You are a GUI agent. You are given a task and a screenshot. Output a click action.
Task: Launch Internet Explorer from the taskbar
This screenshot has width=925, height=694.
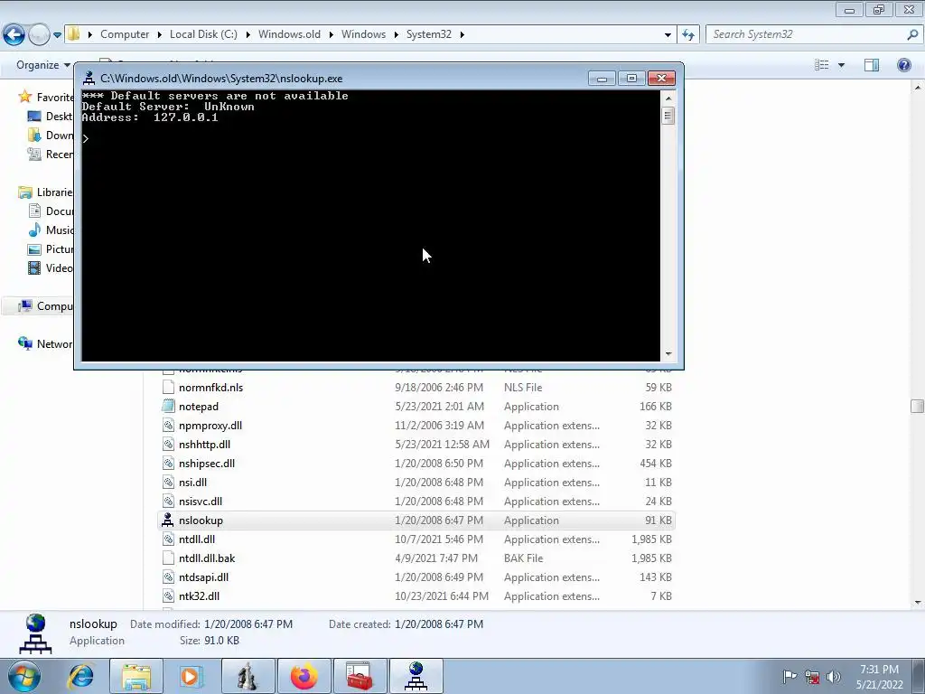(x=80, y=677)
